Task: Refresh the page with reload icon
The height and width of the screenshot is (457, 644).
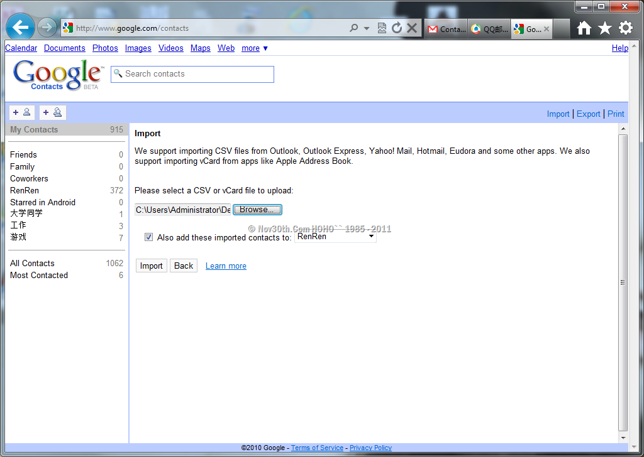Action: pyautogui.click(x=397, y=28)
